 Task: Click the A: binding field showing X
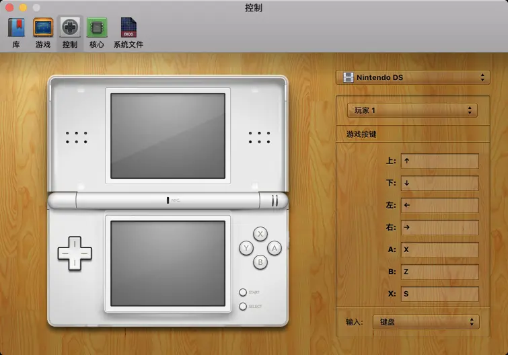pos(439,249)
